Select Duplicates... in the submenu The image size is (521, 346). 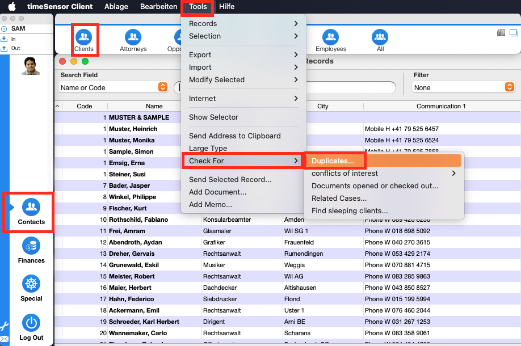pyautogui.click(x=384, y=161)
